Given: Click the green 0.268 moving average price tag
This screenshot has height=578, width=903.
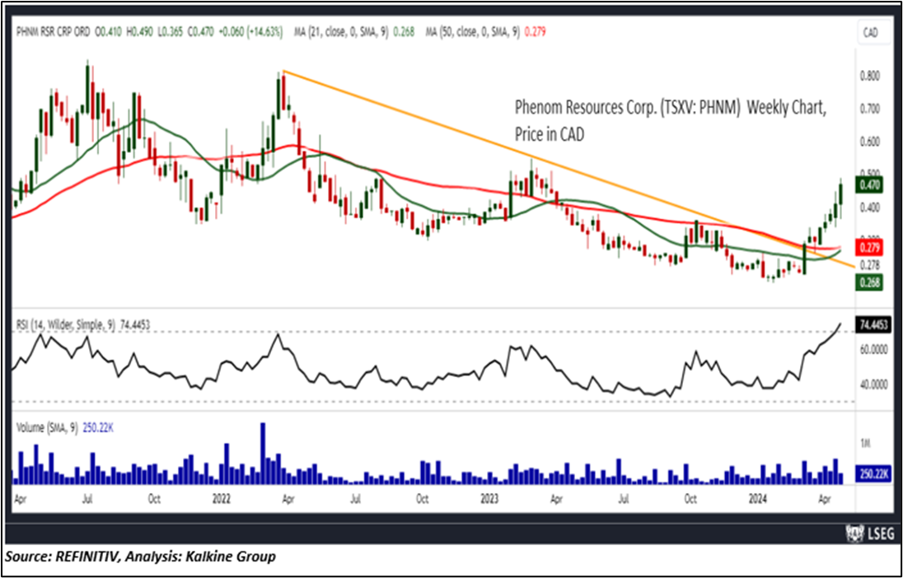Looking at the screenshot, I should point(868,282).
